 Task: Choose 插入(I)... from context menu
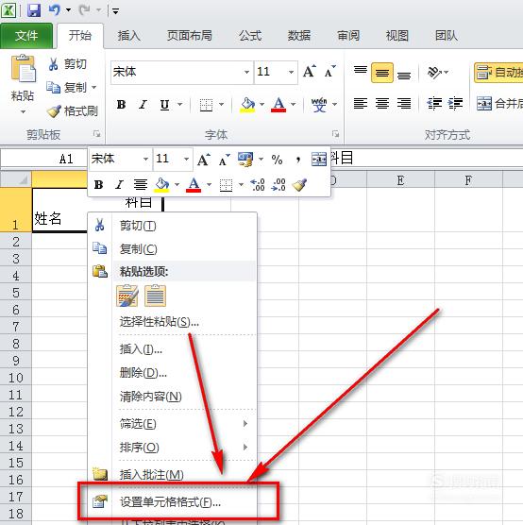(x=172, y=349)
